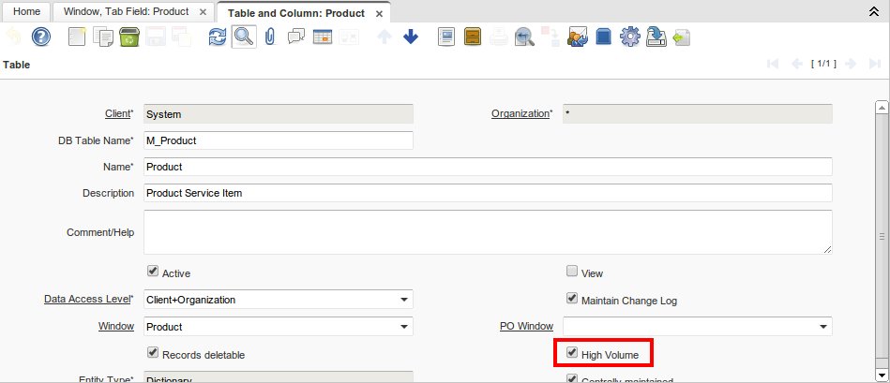This screenshot has height=383, width=890.
Task: Click the green Delete record icon
Action: point(130,37)
